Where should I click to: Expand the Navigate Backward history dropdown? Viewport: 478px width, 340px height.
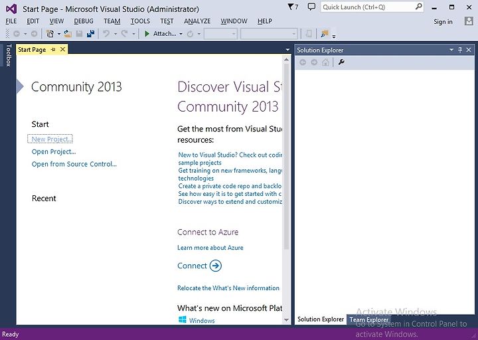(x=25, y=34)
